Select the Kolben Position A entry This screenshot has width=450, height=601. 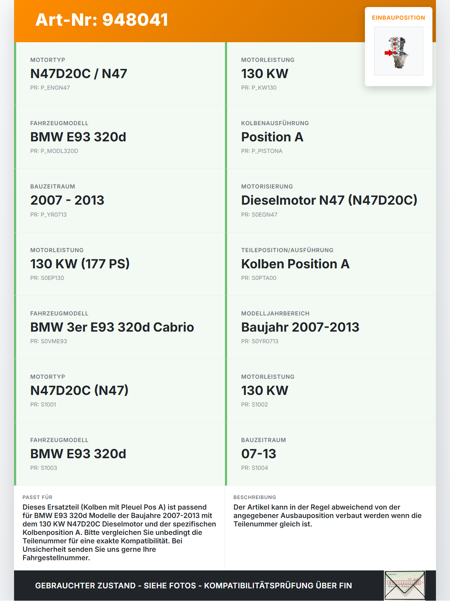295,264
